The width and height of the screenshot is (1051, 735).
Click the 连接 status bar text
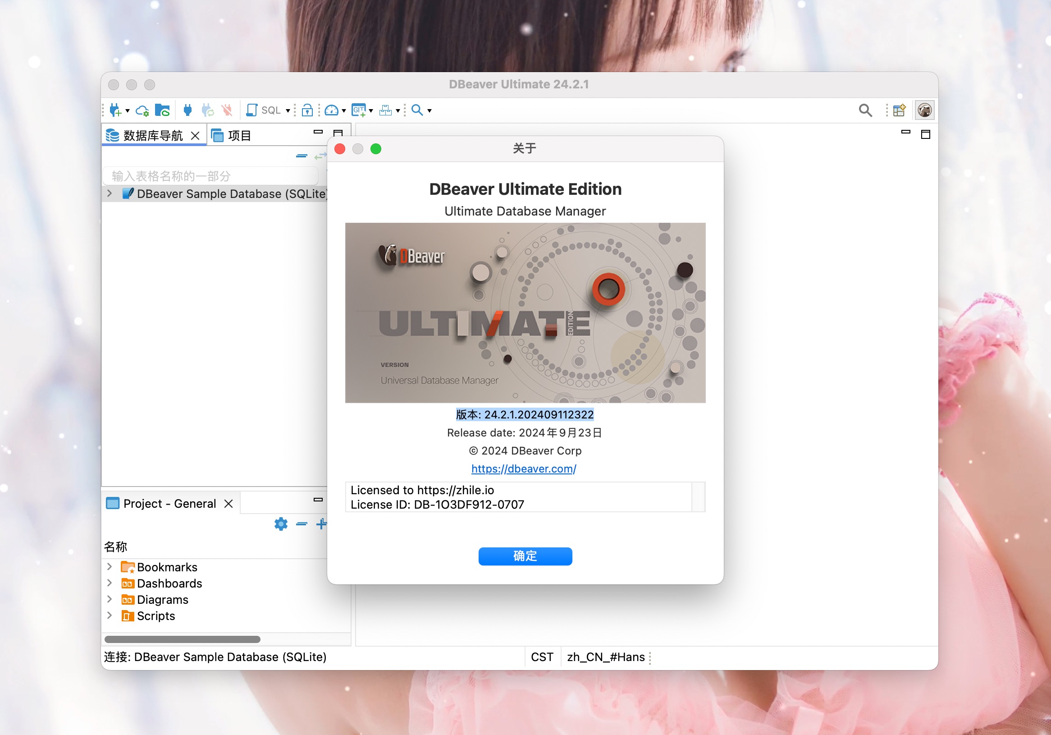click(215, 657)
